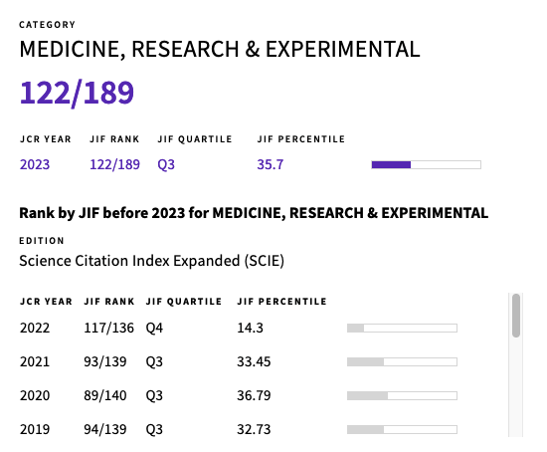This screenshot has height=452, width=547.
Task: Click the Q4 quartile cell for 2022
Action: [154, 328]
